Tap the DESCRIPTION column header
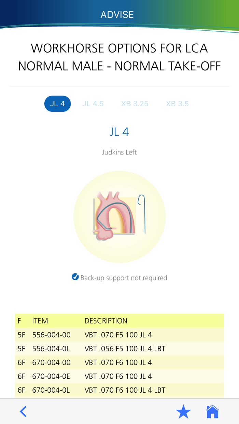239x424 pixels. [106, 321]
